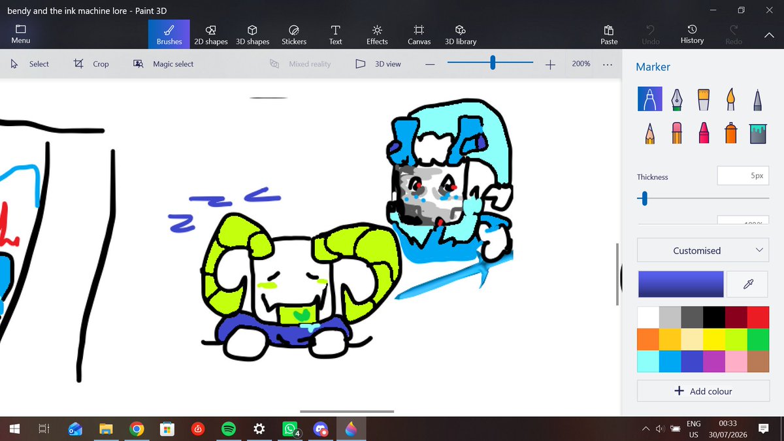The image size is (784, 441).
Task: Pick a colour with the eyedropper
Action: pyautogui.click(x=748, y=284)
